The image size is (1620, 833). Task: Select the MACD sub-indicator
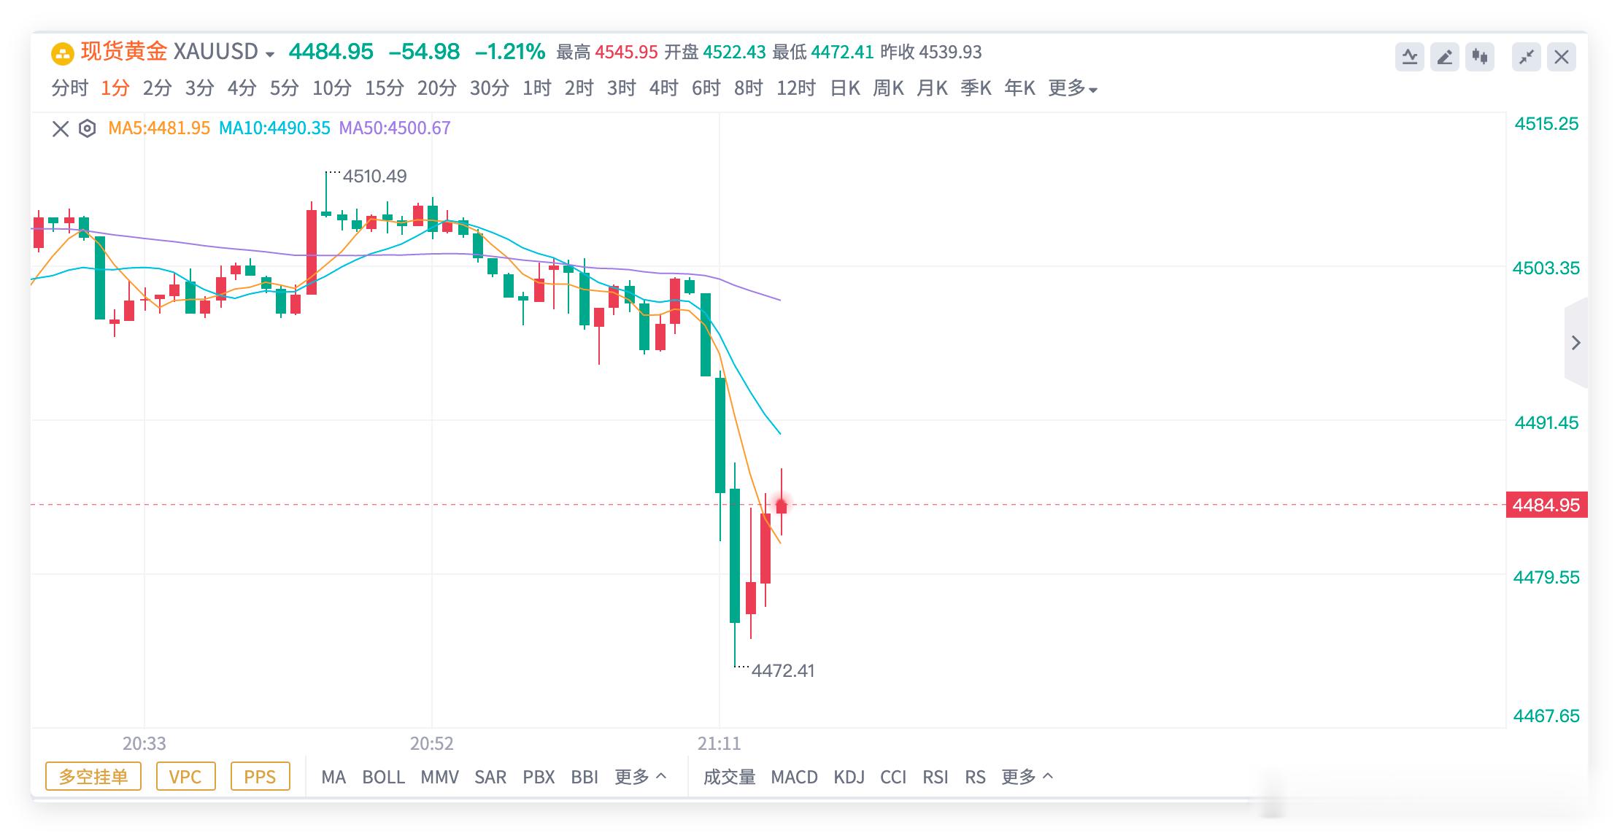(x=794, y=778)
